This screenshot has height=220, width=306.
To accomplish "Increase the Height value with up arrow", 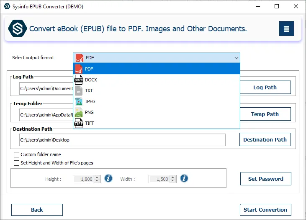I will pos(97,177).
